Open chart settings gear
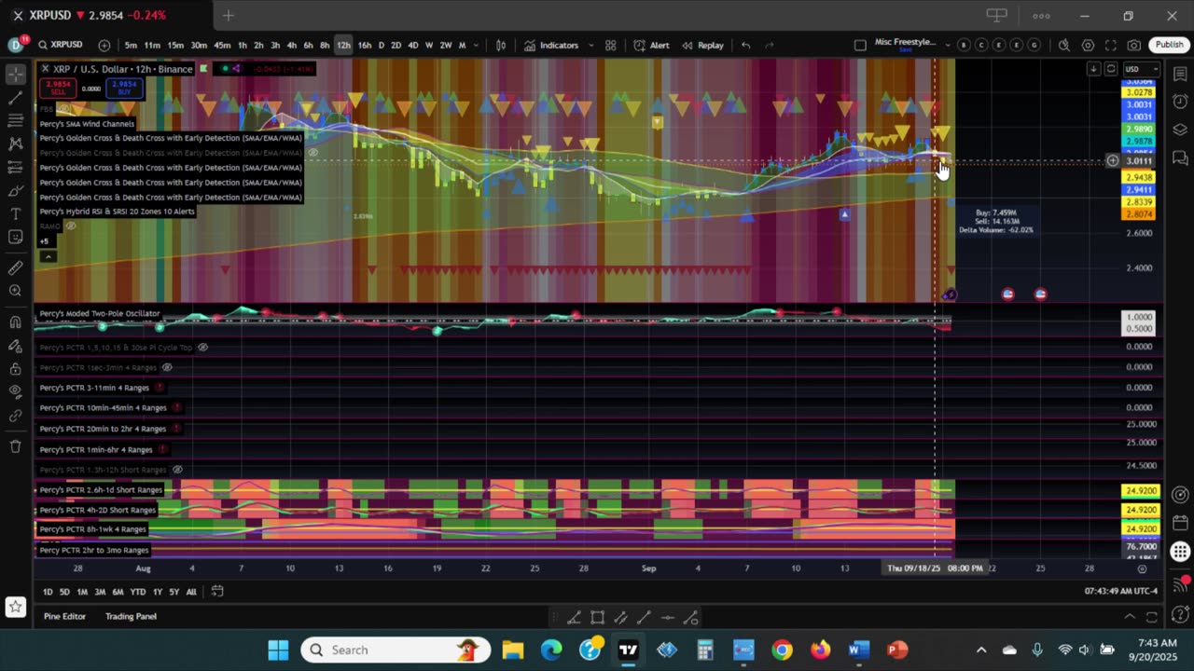 pyautogui.click(x=1088, y=45)
